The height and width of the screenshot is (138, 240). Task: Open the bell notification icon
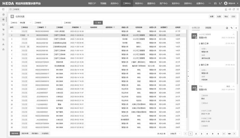[226, 9]
